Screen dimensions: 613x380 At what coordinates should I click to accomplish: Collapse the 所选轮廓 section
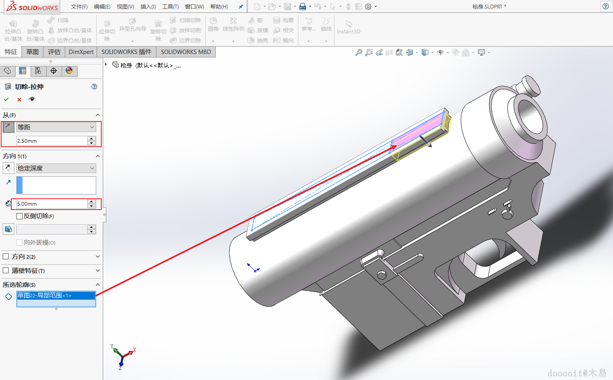tap(97, 285)
